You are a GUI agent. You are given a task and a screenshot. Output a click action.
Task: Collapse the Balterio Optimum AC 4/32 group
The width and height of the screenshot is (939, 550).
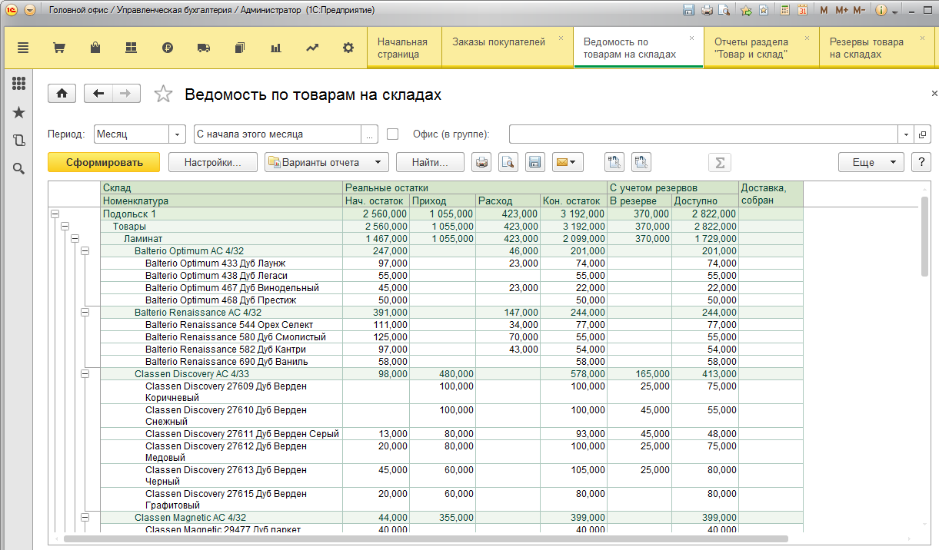[x=85, y=251]
